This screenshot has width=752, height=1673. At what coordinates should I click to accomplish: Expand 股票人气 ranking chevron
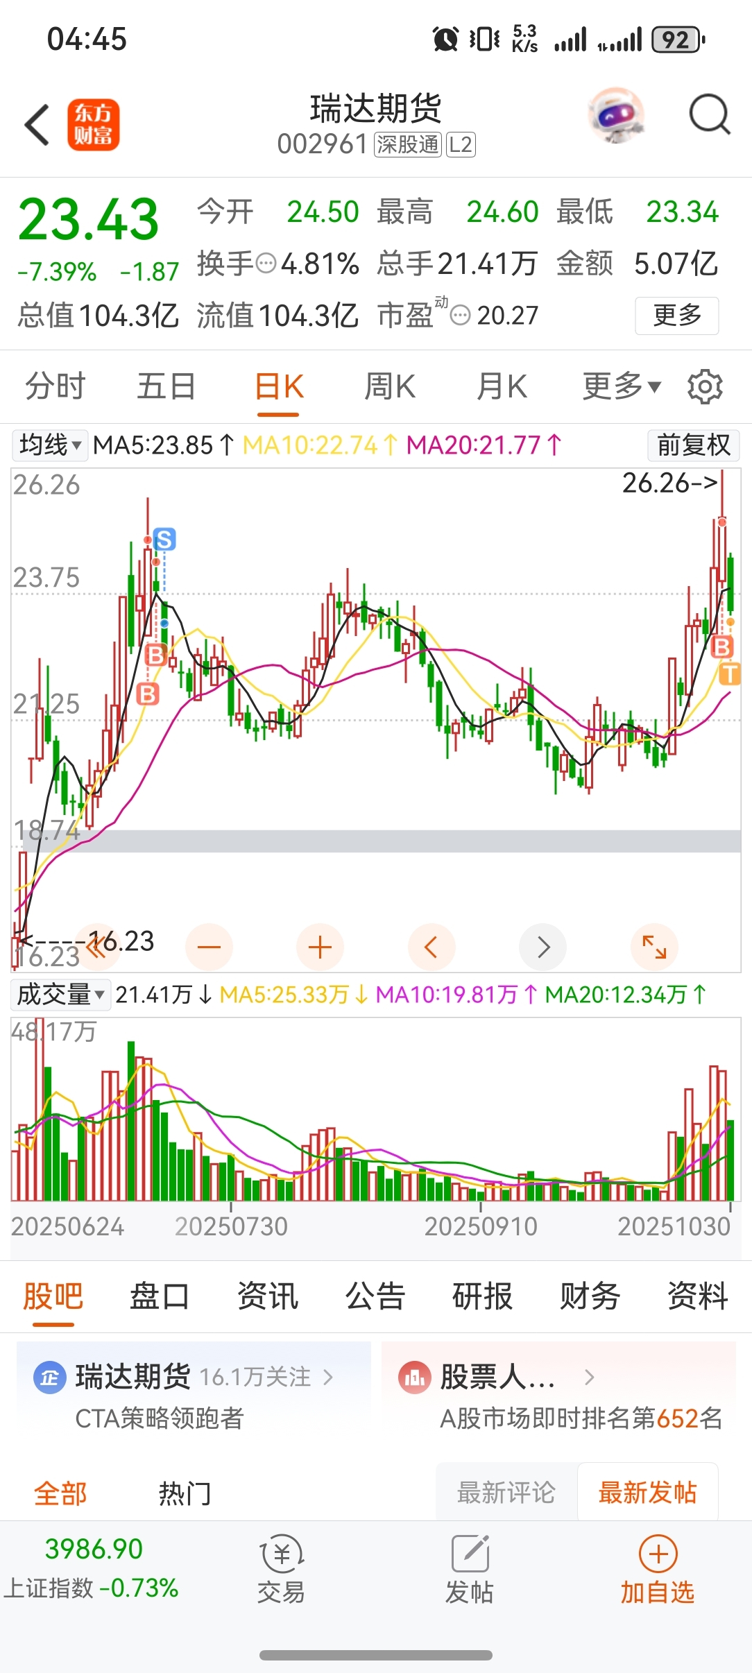pyautogui.click(x=589, y=1377)
